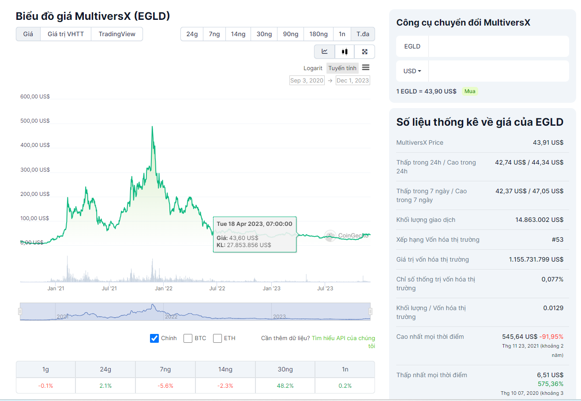Click the -0.1% value cell
Image resolution: width=581 pixels, height=401 pixels.
point(45,386)
